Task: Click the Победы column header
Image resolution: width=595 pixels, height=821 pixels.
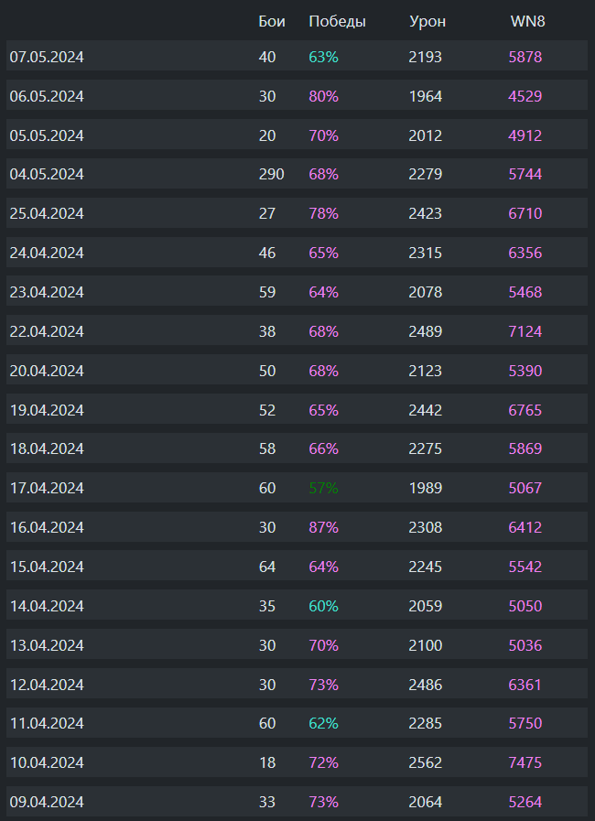Action: click(x=337, y=21)
